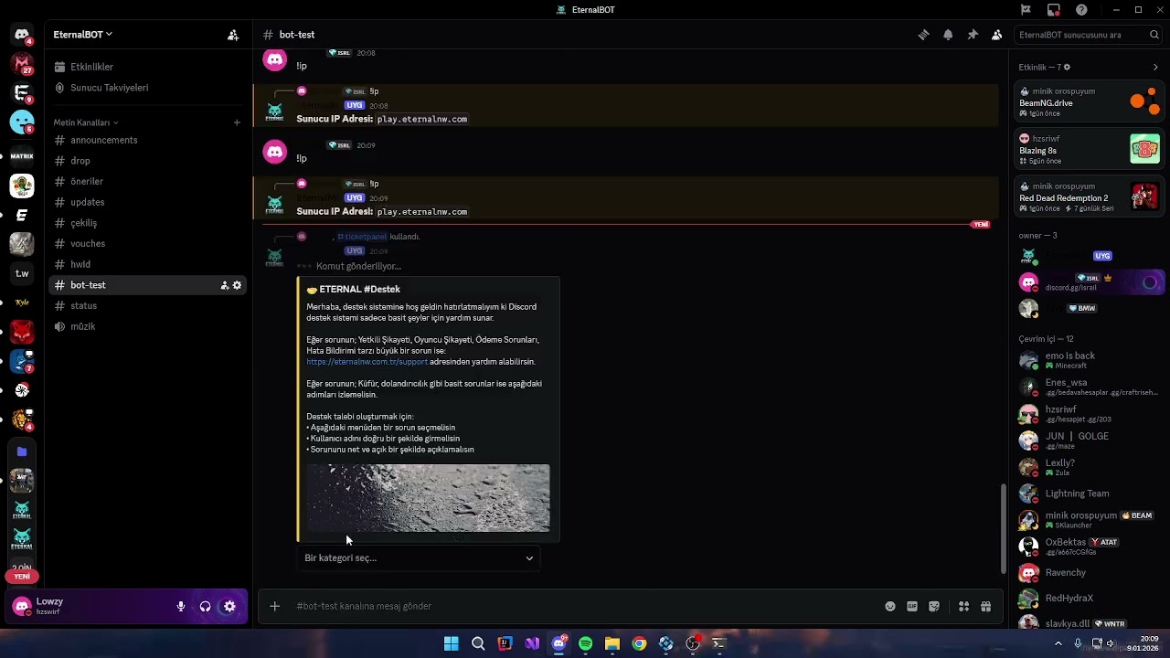Toggle microphone mute in user panel
This screenshot has width=1170, height=658.
point(181,606)
